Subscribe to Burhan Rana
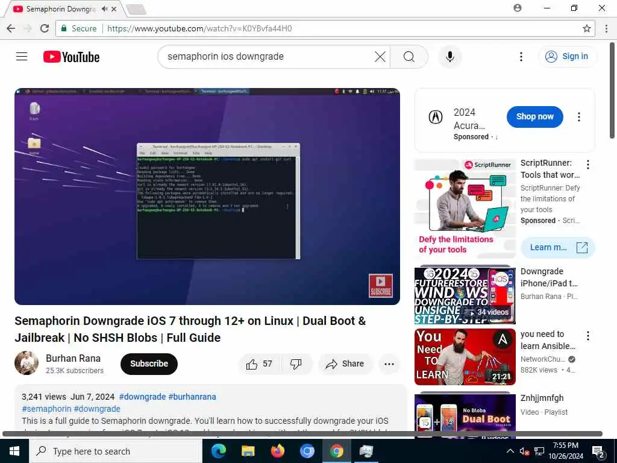This screenshot has height=463, width=617. [x=149, y=364]
